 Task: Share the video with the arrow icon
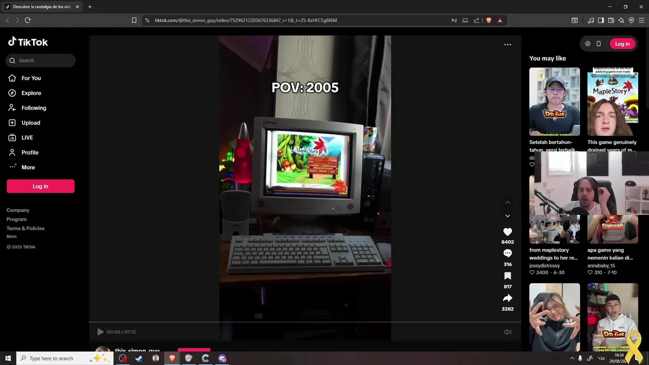click(x=508, y=298)
